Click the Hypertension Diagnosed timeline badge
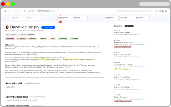 click(123, 47)
